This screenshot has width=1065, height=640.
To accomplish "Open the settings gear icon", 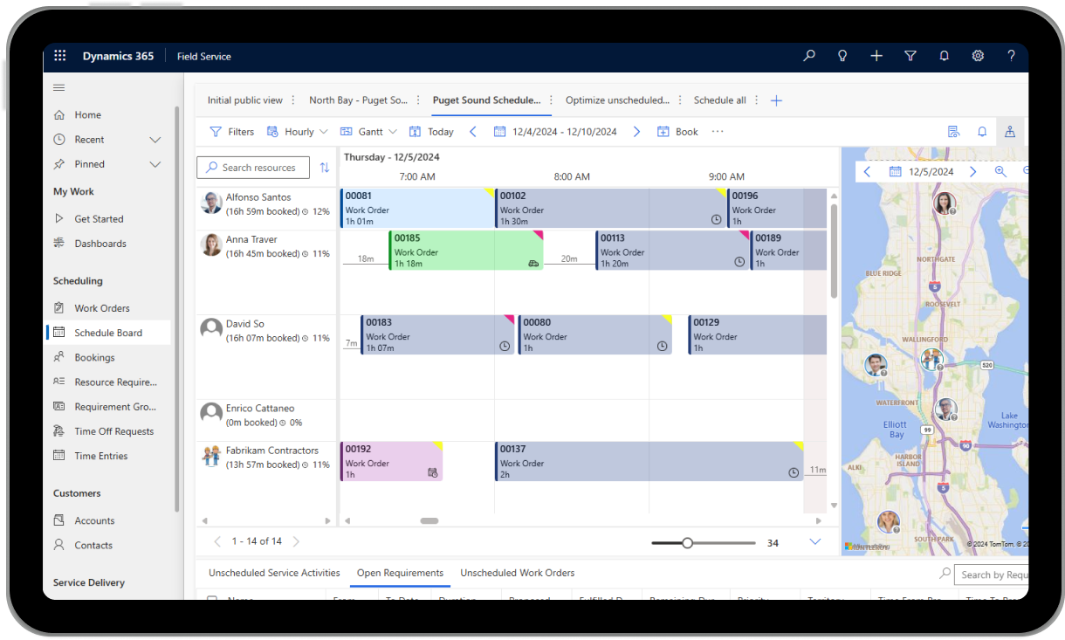I will click(x=978, y=56).
